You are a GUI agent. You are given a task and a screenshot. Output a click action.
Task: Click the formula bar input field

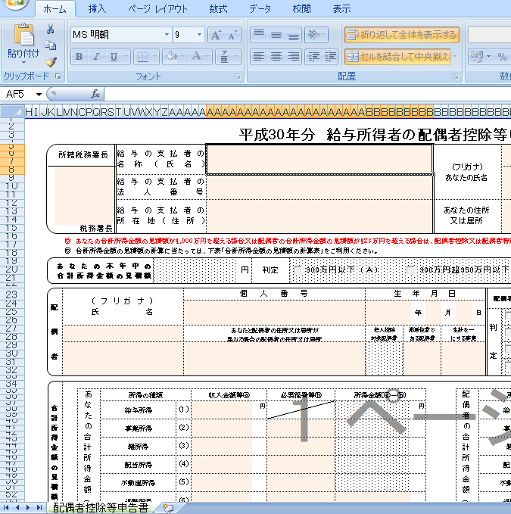307,95
